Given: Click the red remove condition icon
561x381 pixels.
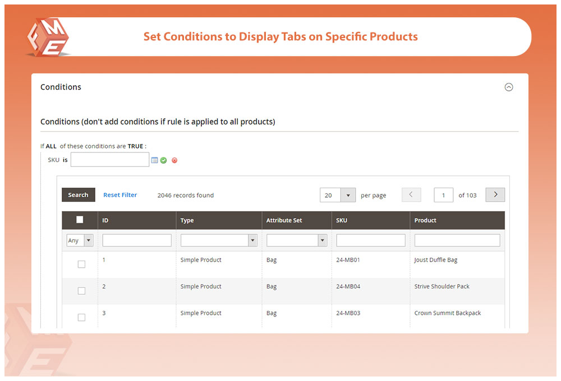Looking at the screenshot, I should (174, 160).
